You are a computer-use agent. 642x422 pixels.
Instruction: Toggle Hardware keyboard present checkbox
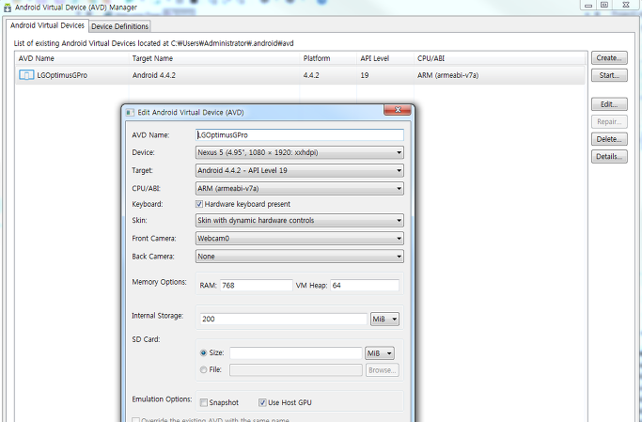(x=199, y=204)
